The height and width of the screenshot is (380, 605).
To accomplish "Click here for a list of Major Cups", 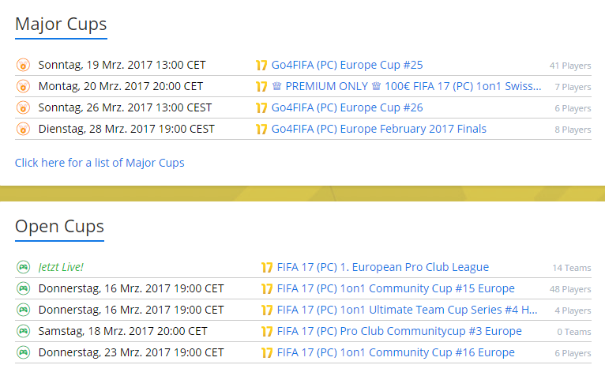I will click(100, 163).
